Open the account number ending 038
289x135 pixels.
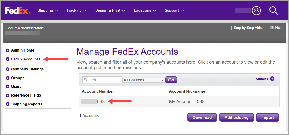pyautogui.click(x=93, y=101)
